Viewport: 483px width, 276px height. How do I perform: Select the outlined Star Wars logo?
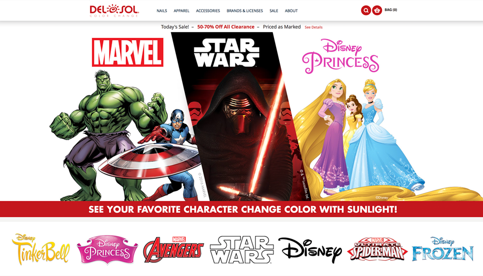[241, 250]
